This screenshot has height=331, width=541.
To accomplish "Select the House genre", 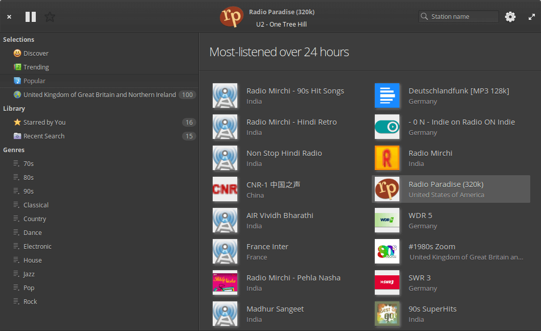I will 99,260.
